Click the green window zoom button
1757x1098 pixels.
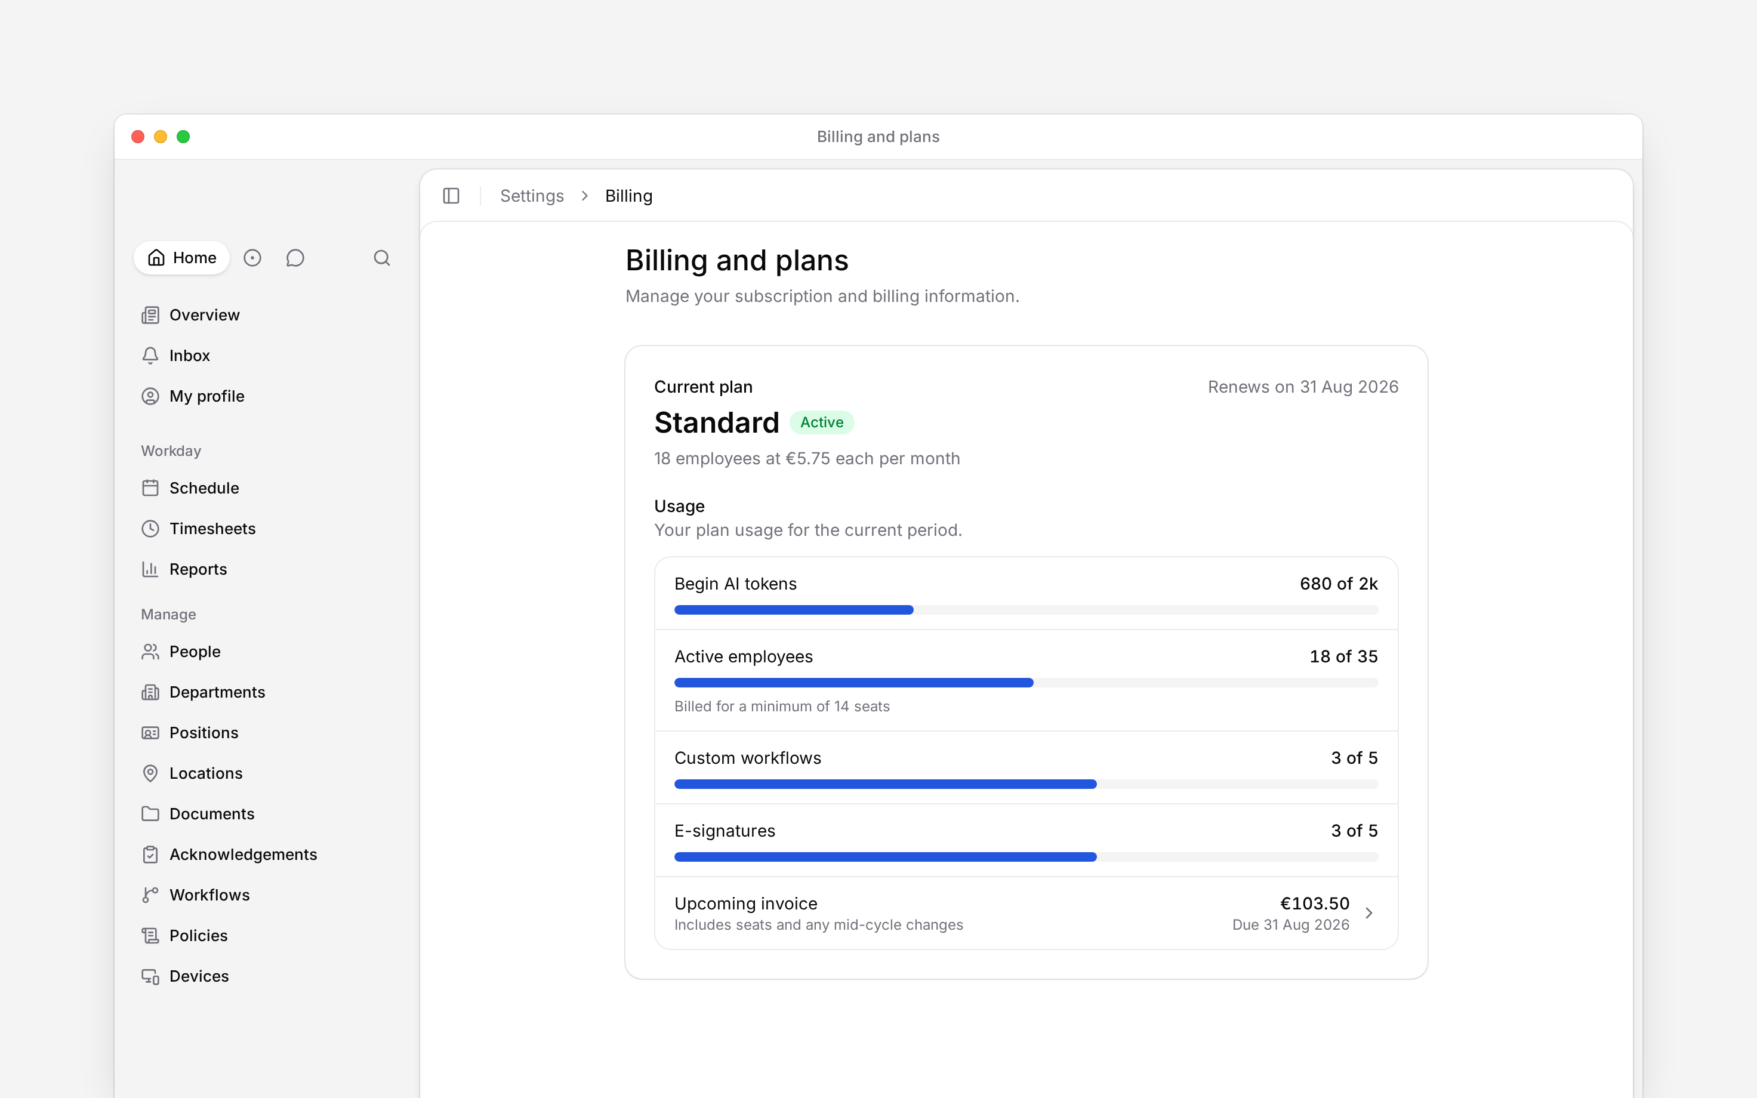(x=184, y=137)
